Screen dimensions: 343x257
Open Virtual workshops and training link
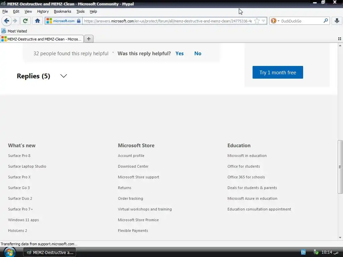click(x=145, y=209)
